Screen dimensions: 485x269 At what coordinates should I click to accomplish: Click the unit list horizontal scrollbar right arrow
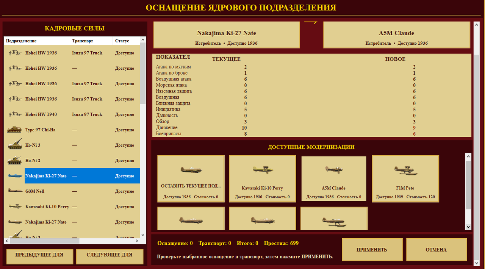click(x=137, y=241)
